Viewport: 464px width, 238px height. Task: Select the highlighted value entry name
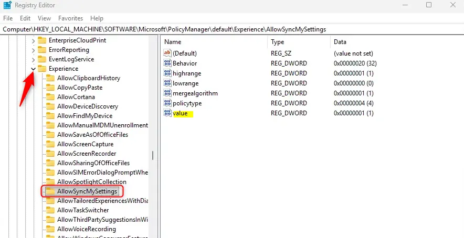pyautogui.click(x=180, y=113)
